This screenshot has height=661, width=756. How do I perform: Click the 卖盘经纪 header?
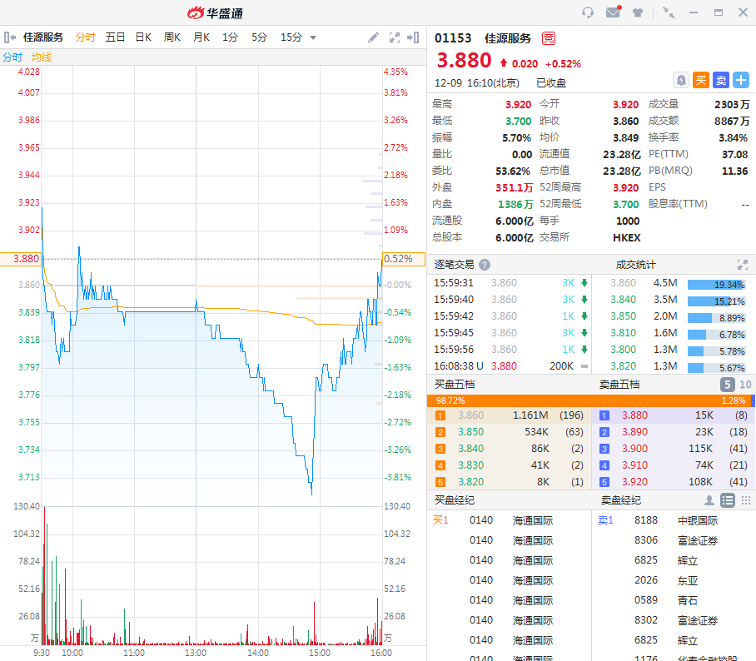point(621,500)
